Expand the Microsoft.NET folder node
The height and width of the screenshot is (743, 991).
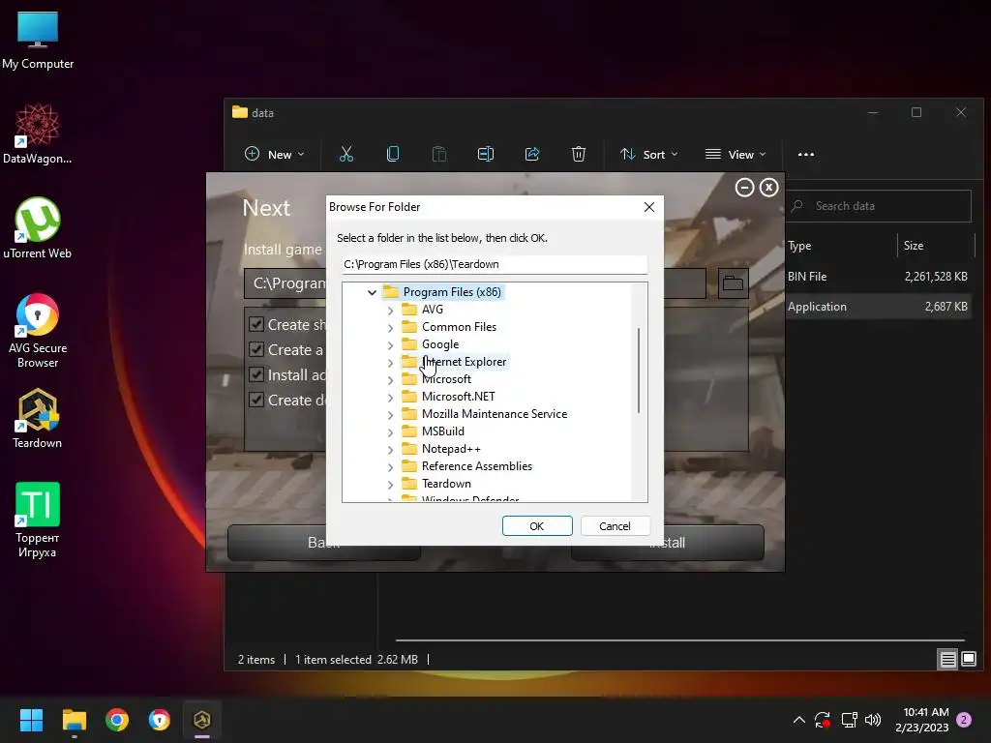[390, 398]
